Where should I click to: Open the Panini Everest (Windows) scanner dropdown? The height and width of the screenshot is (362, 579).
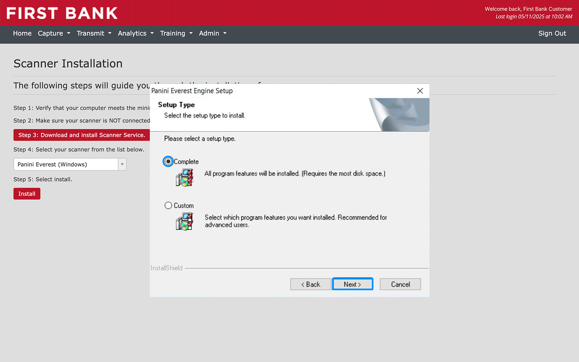click(70, 164)
